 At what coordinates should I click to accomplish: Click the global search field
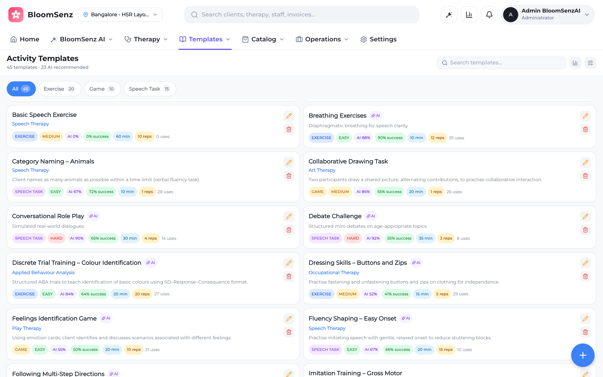(x=301, y=15)
